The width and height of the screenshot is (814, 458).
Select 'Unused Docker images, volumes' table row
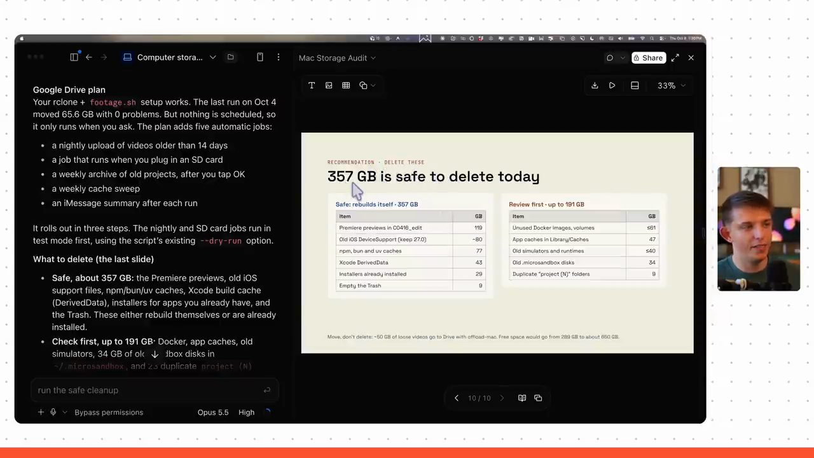click(x=584, y=228)
